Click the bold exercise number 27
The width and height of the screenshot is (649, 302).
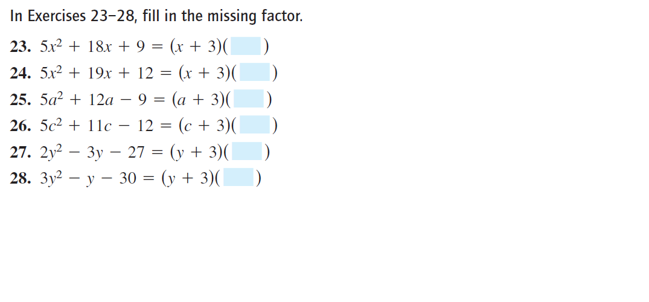pyautogui.click(x=21, y=152)
